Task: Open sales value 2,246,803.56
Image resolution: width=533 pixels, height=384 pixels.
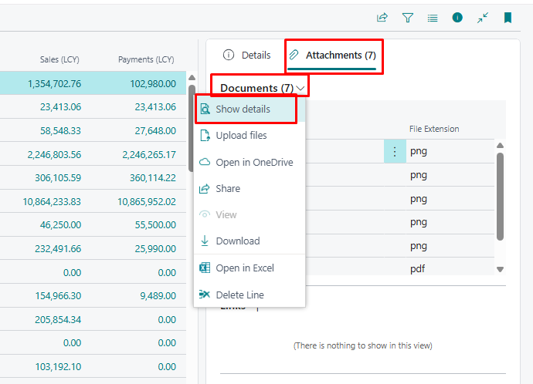Action: (54, 155)
